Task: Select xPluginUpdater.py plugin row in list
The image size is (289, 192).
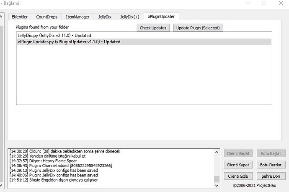Action: [x=144, y=42]
